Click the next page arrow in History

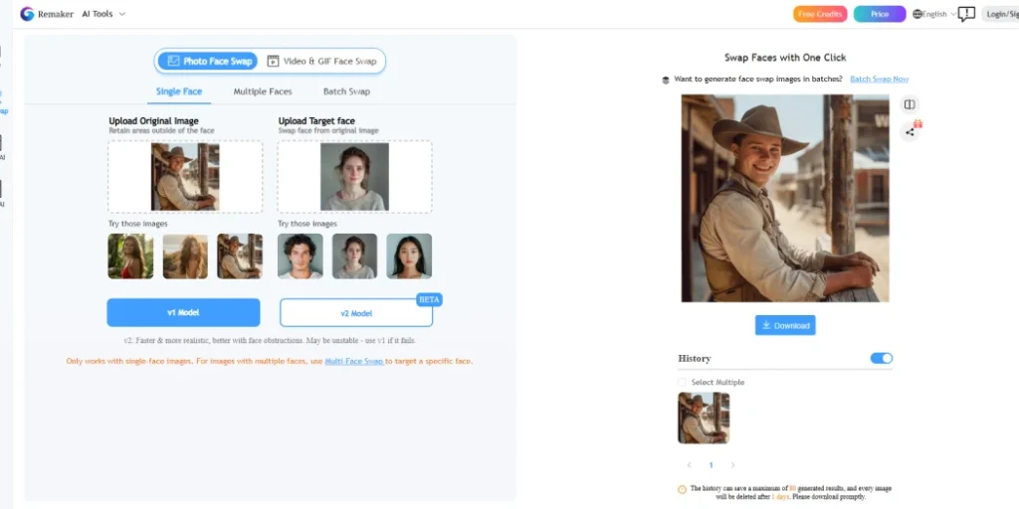[x=733, y=465]
